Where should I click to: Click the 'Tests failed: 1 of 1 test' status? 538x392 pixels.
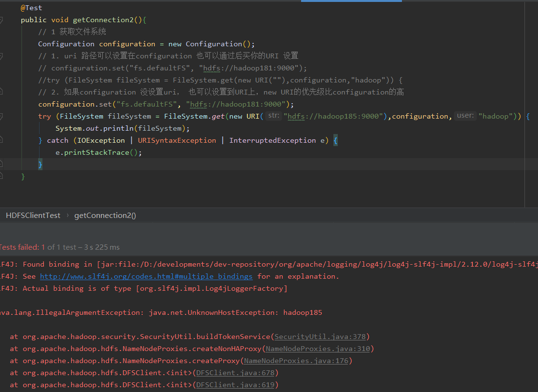tap(60, 247)
